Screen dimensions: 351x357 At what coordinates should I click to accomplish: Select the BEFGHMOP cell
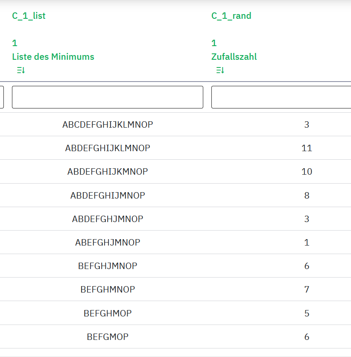108,313
